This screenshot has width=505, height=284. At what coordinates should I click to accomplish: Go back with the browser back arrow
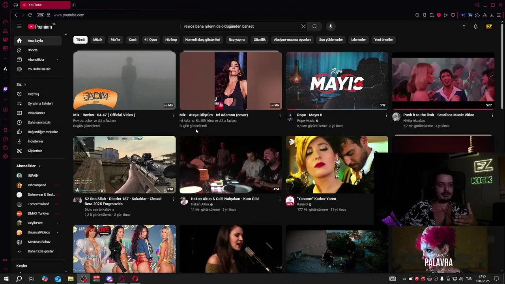(16, 15)
